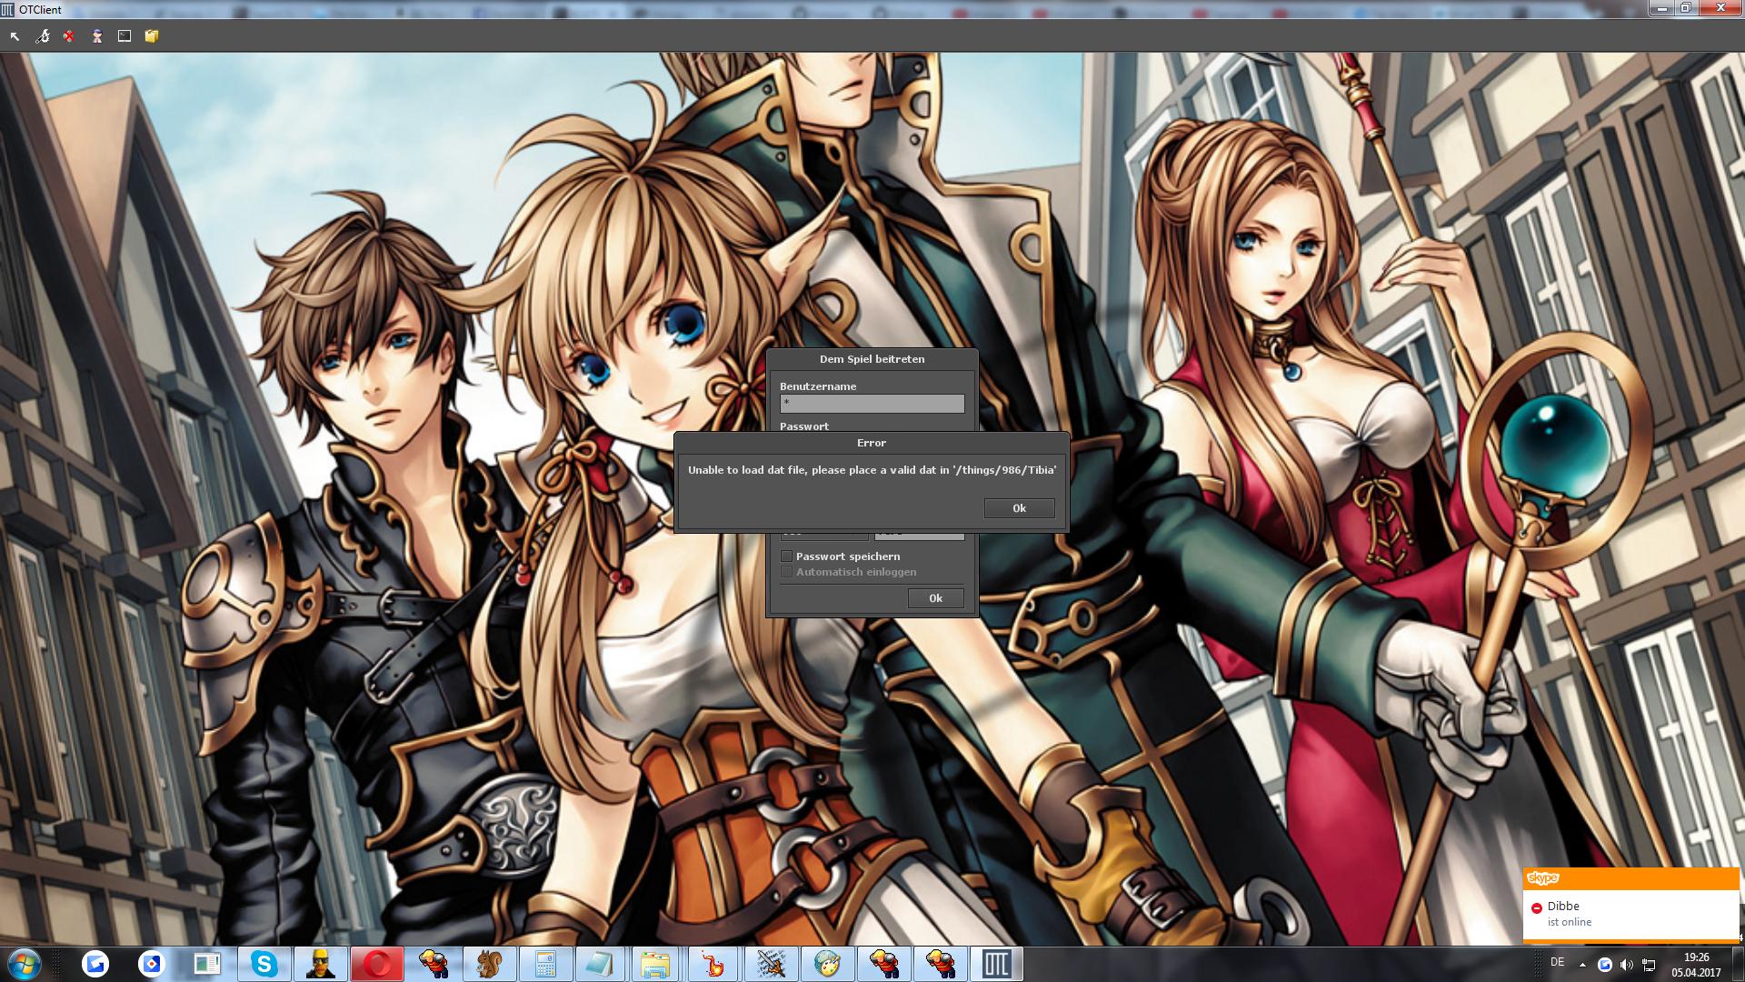Open the terminal console icon
The image size is (1745, 982).
pos(125,36)
